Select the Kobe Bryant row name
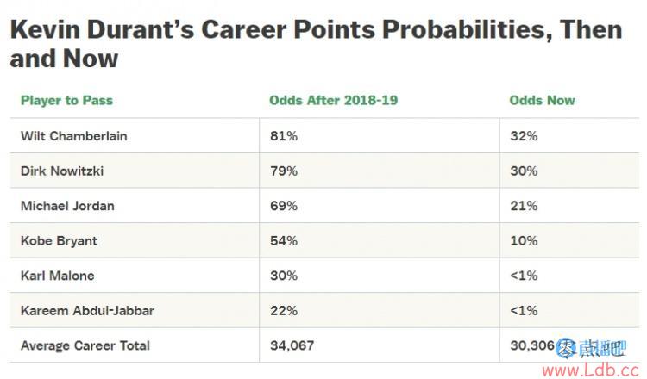 coord(59,240)
